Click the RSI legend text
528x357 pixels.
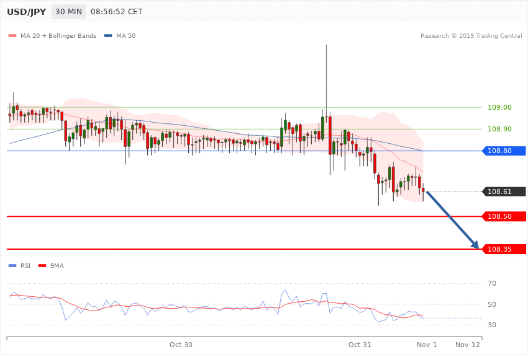point(25,266)
